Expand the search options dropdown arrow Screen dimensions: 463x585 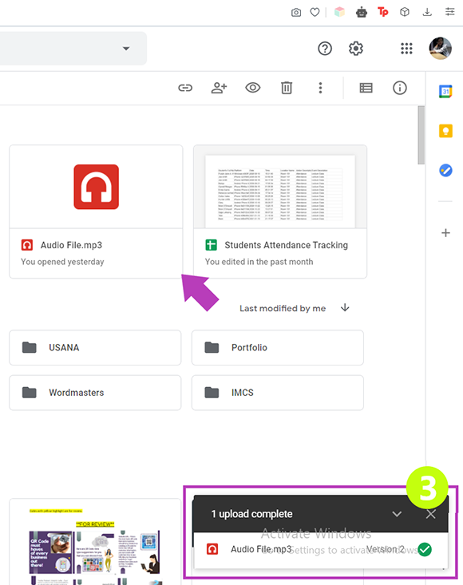tap(126, 49)
